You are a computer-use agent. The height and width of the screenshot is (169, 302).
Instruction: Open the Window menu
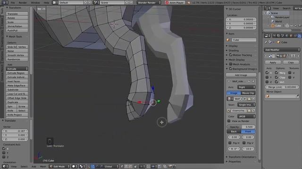(35, 3)
